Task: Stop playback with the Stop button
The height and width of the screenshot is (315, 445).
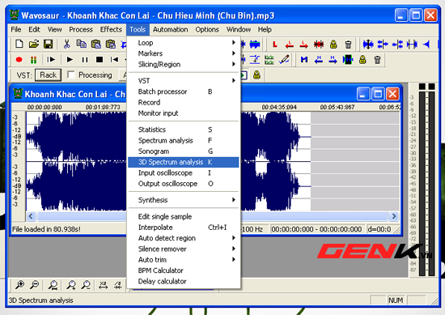Action: 100,60
